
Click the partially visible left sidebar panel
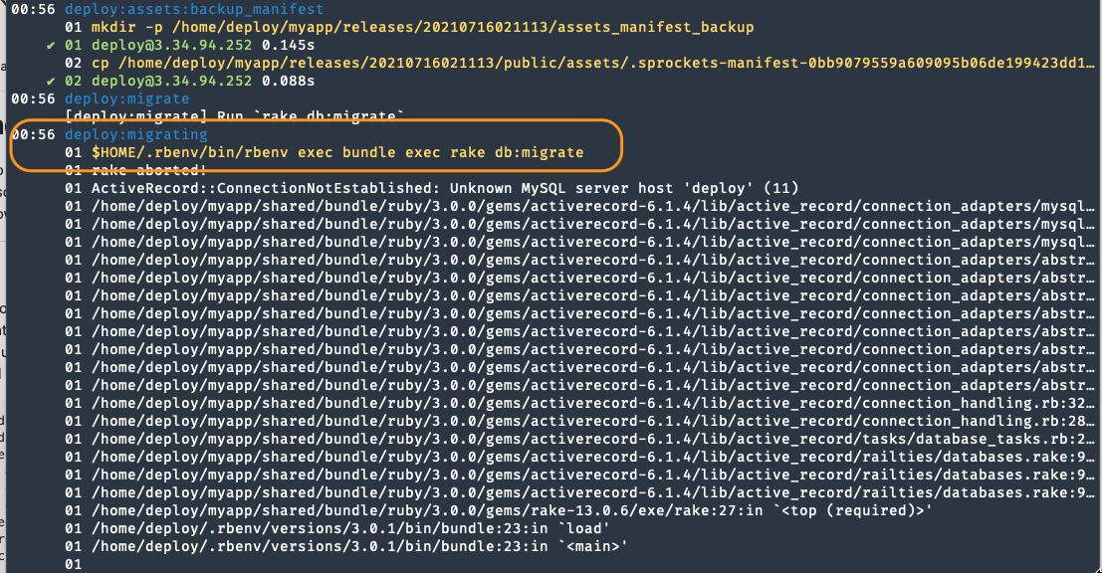(x=5, y=298)
